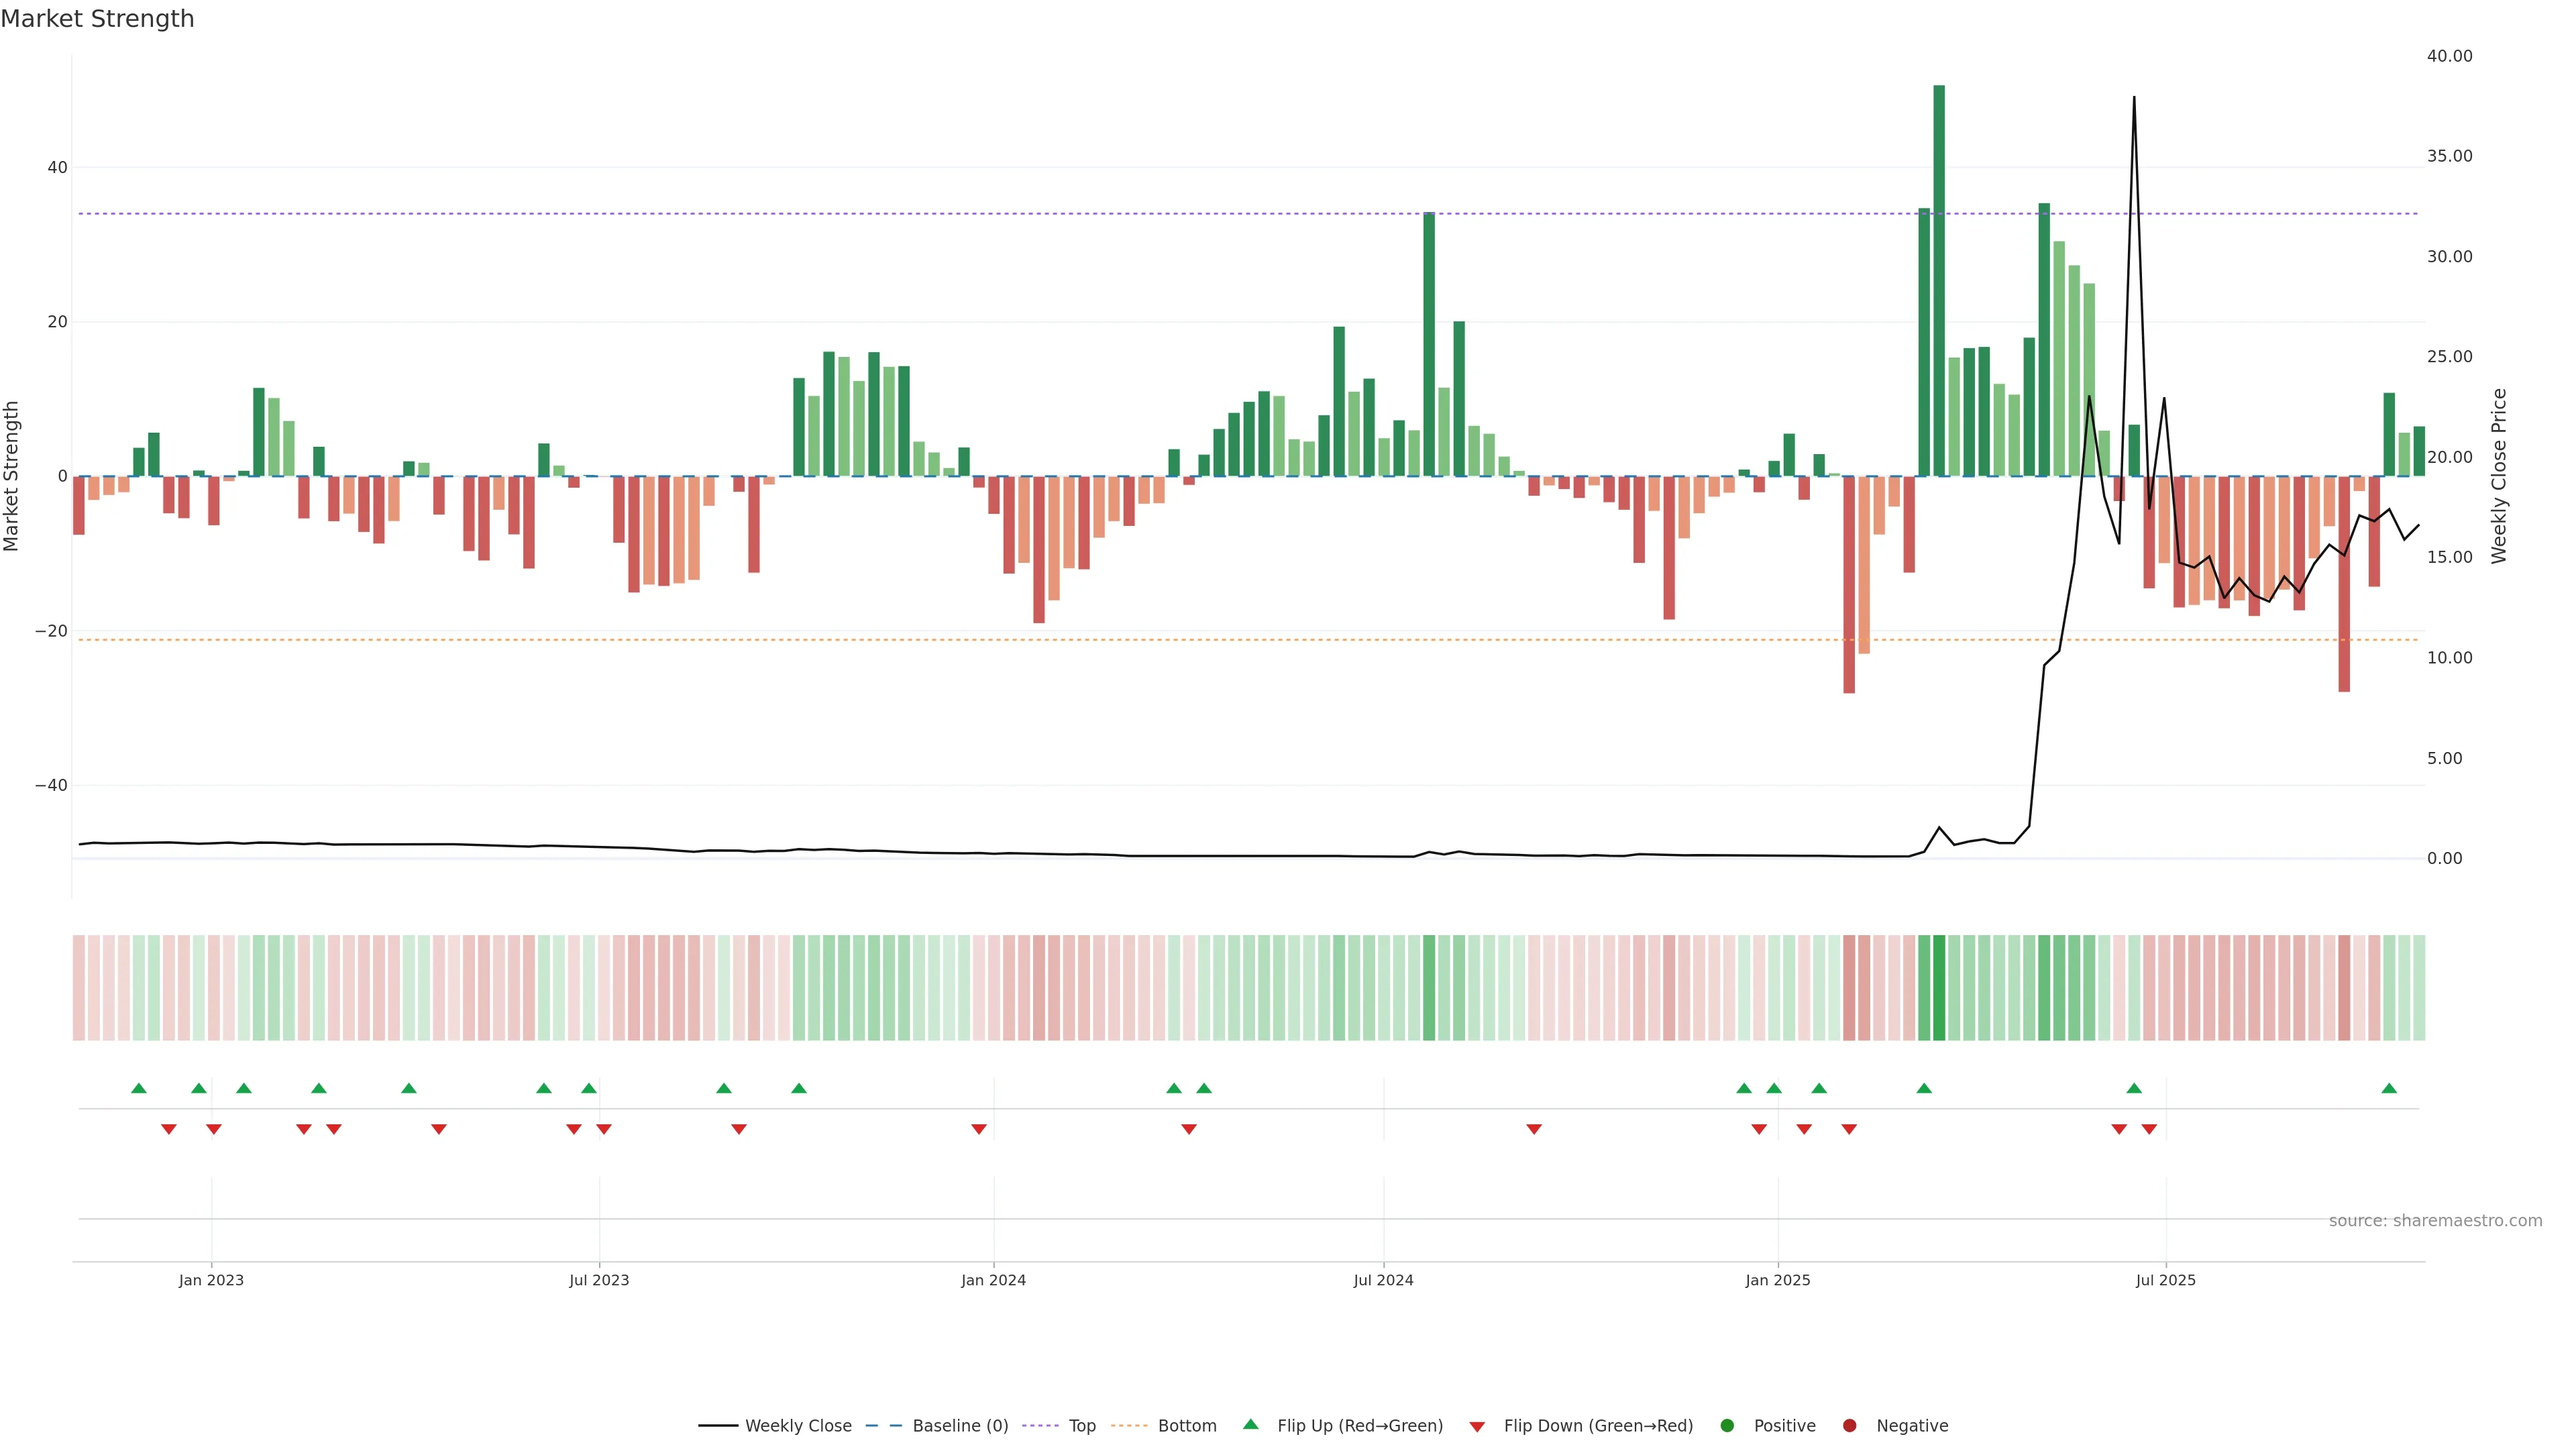The width and height of the screenshot is (2576, 1449).
Task: Click Flip Down red triangle legend icon
Action: (1477, 1427)
